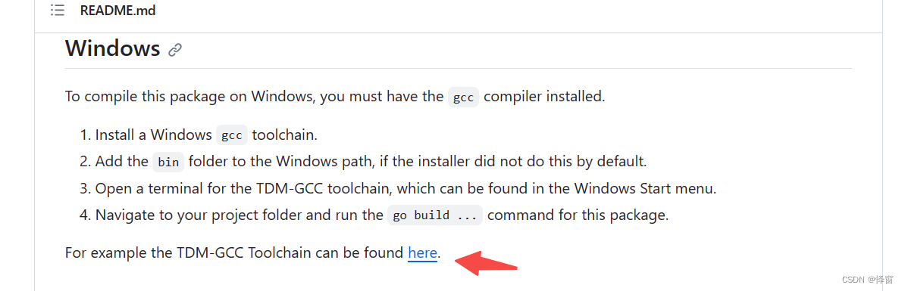
Task: Click "compiler installed." text in first paragraph
Action: 544,97
